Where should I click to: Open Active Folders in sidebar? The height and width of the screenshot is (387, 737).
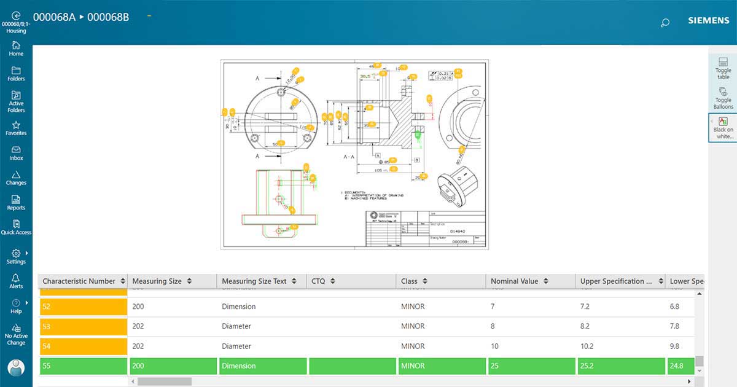click(x=16, y=96)
